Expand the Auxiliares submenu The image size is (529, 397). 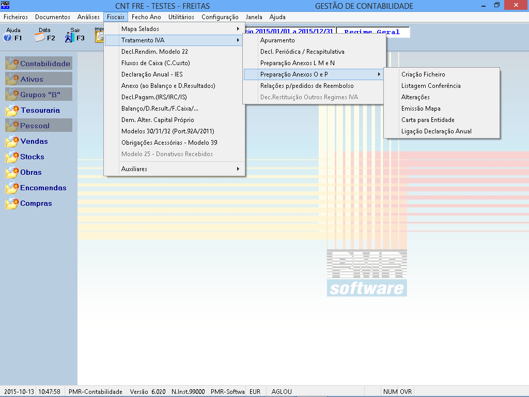click(x=174, y=169)
